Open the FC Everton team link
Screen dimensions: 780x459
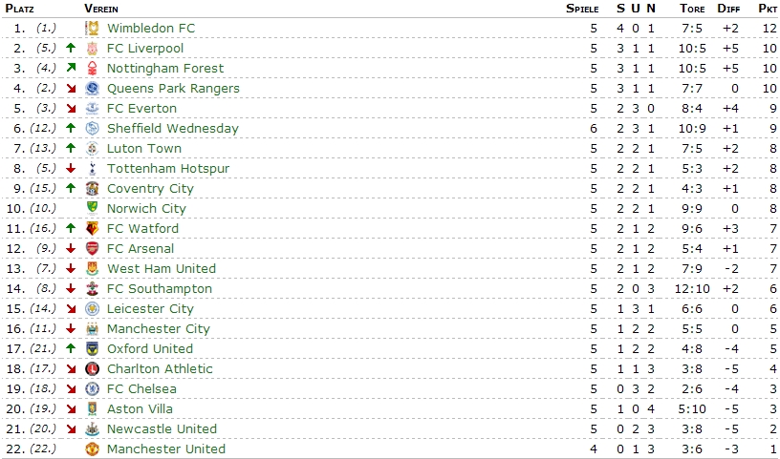(x=141, y=108)
